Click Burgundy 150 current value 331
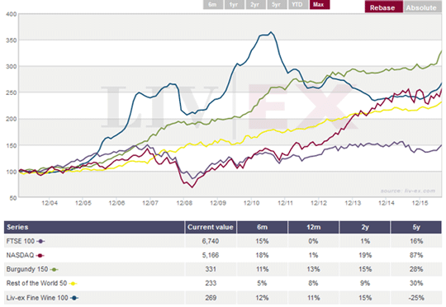This screenshot has height=307, width=446. click(x=211, y=269)
